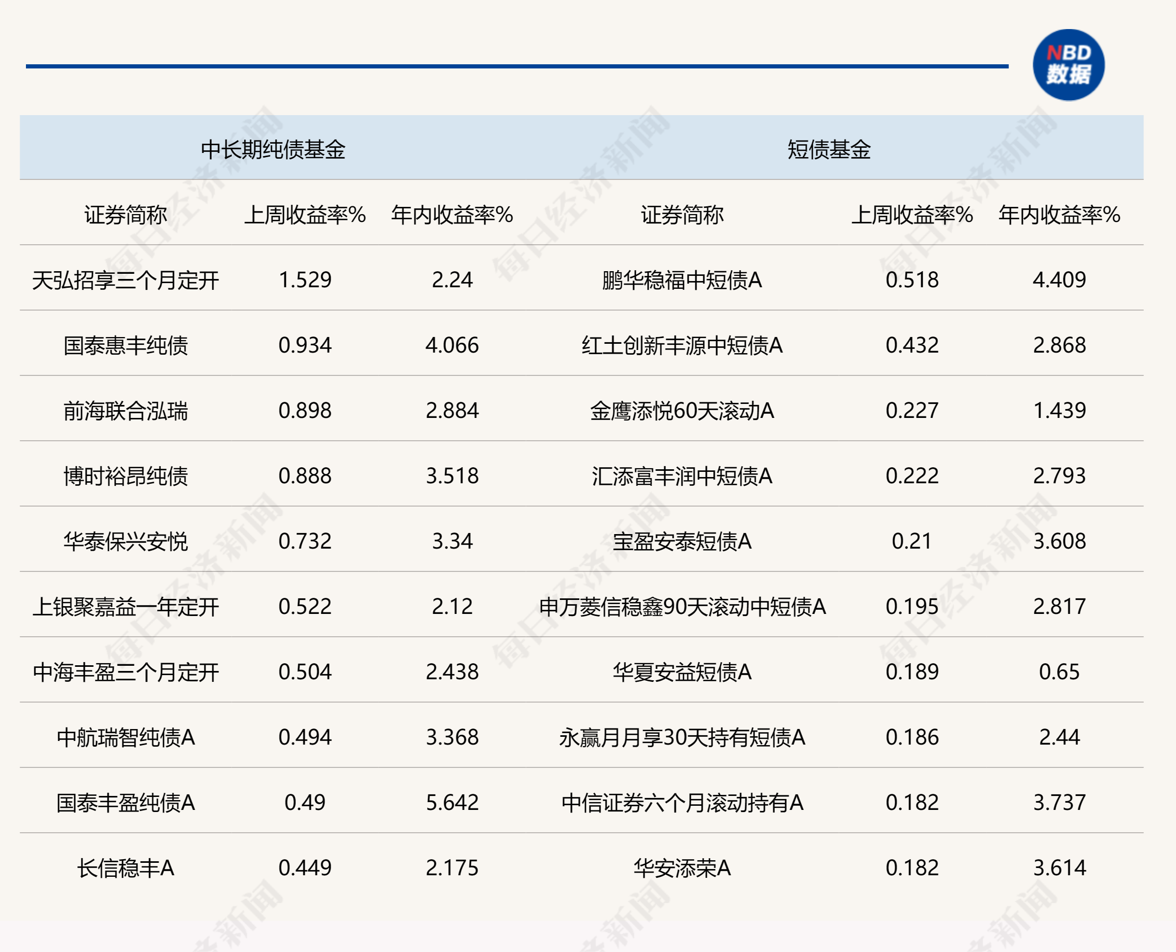Select fund name 国泰惠丰纯债
This screenshot has width=1176, height=952.
coord(125,345)
